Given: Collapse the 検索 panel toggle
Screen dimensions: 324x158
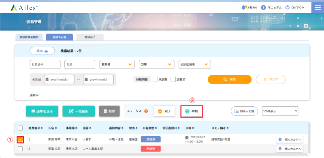Looking at the screenshot, I should pyautogui.click(x=42, y=51).
